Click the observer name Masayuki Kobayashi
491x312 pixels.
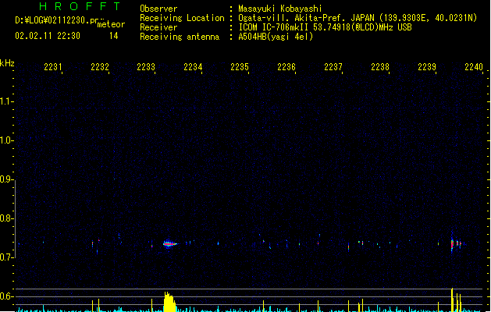coord(280,9)
